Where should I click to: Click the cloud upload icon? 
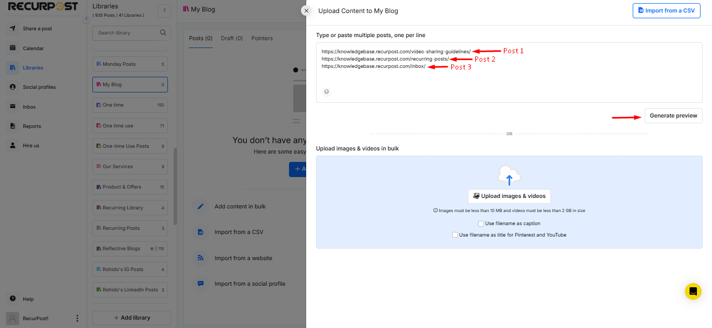[509, 175]
